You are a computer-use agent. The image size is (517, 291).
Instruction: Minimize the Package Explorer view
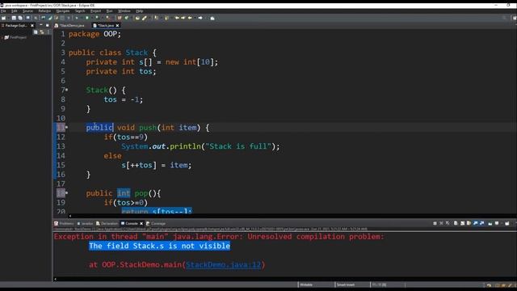(41, 25)
